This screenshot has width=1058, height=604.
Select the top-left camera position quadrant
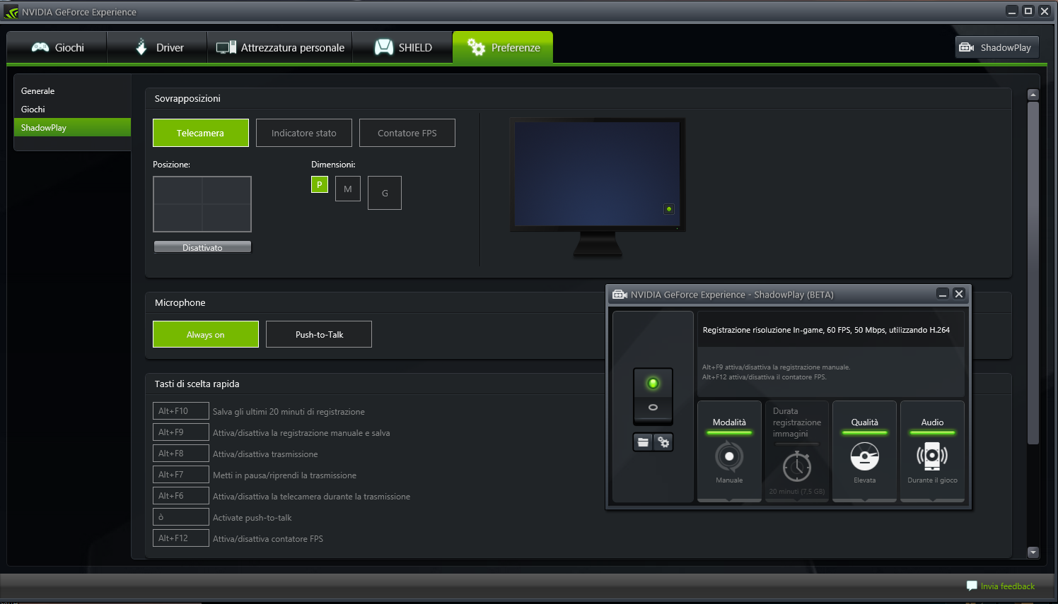[x=178, y=191]
